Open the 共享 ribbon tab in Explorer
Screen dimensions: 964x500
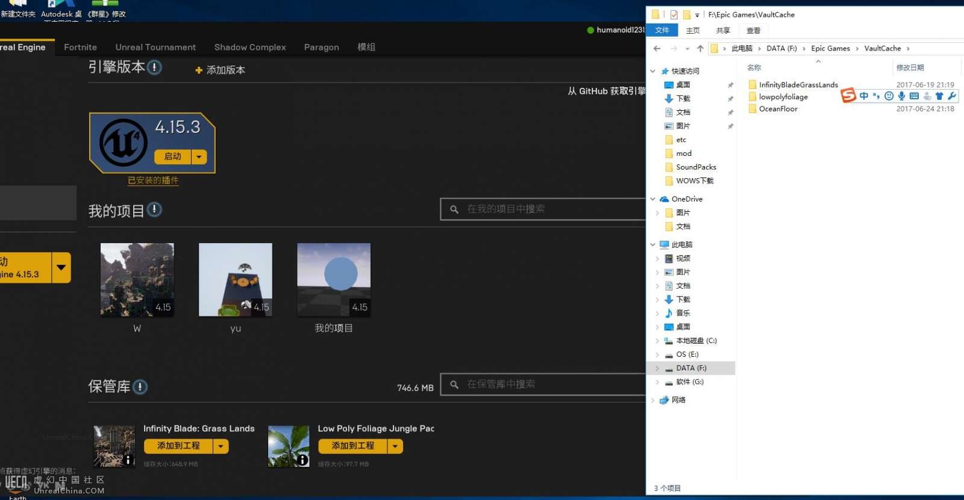723,30
